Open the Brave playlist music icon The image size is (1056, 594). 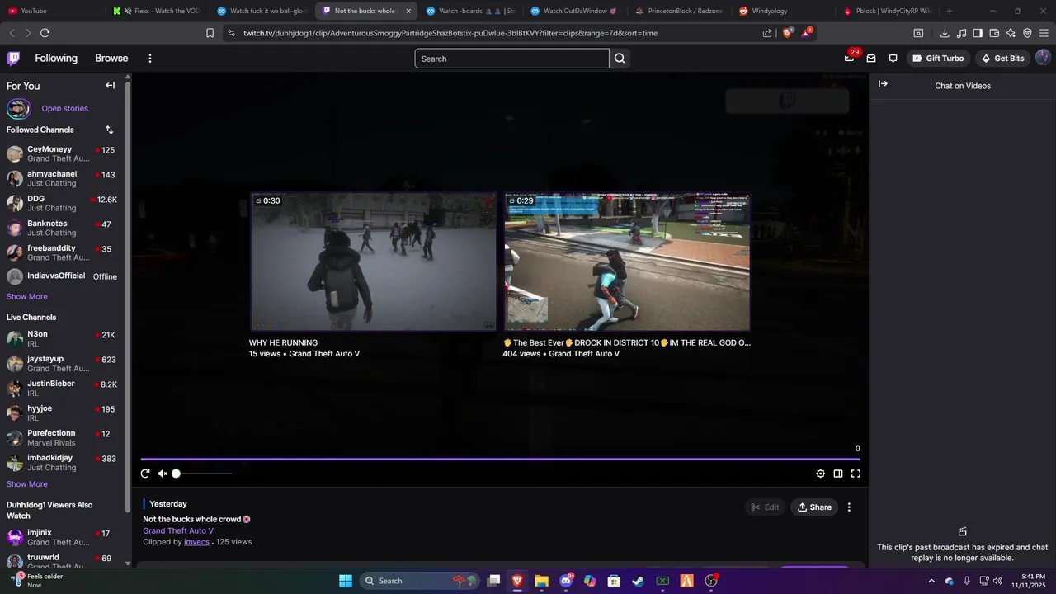pyautogui.click(x=961, y=33)
